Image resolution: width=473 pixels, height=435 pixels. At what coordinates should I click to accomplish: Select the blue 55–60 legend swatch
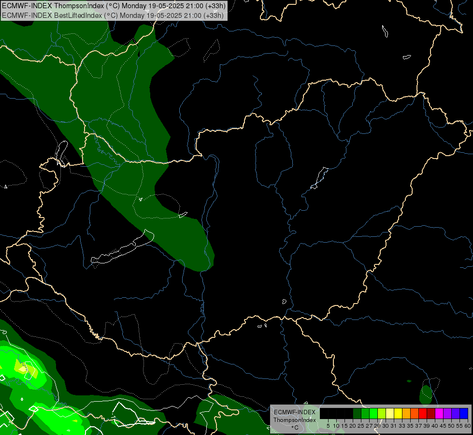464,413
